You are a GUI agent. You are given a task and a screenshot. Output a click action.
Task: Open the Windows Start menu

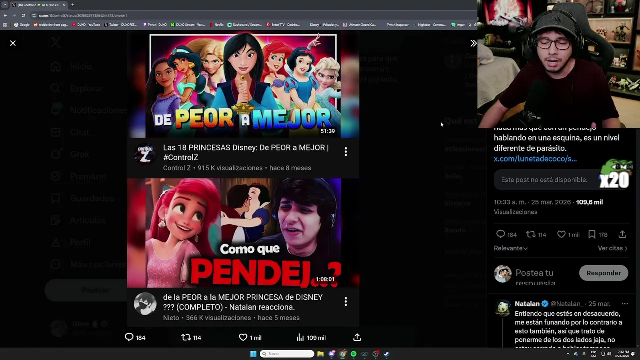[x=253, y=354]
